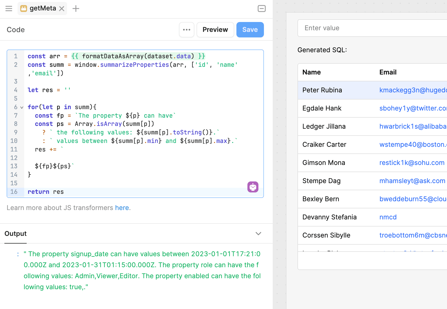447x309 pixels.
Task: Add a new tab with plus icon
Action: [x=76, y=9]
